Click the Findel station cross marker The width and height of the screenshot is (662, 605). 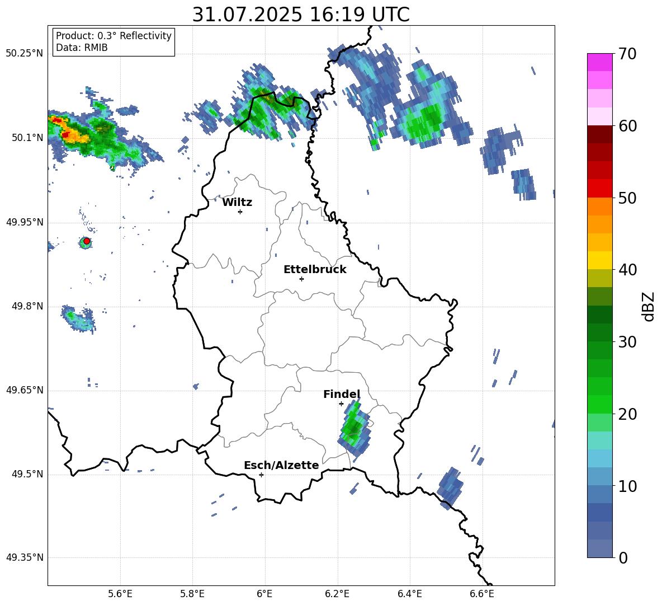341,404
